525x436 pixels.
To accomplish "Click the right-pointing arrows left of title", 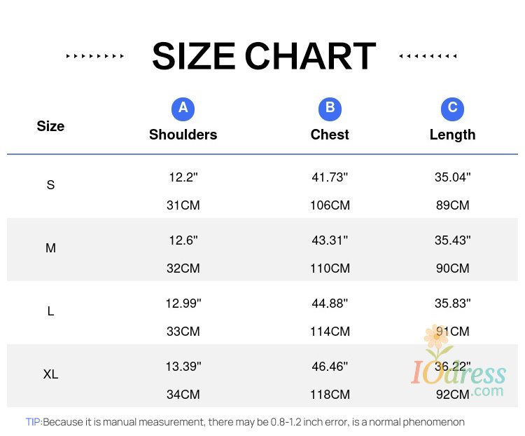I will pos(95,56).
